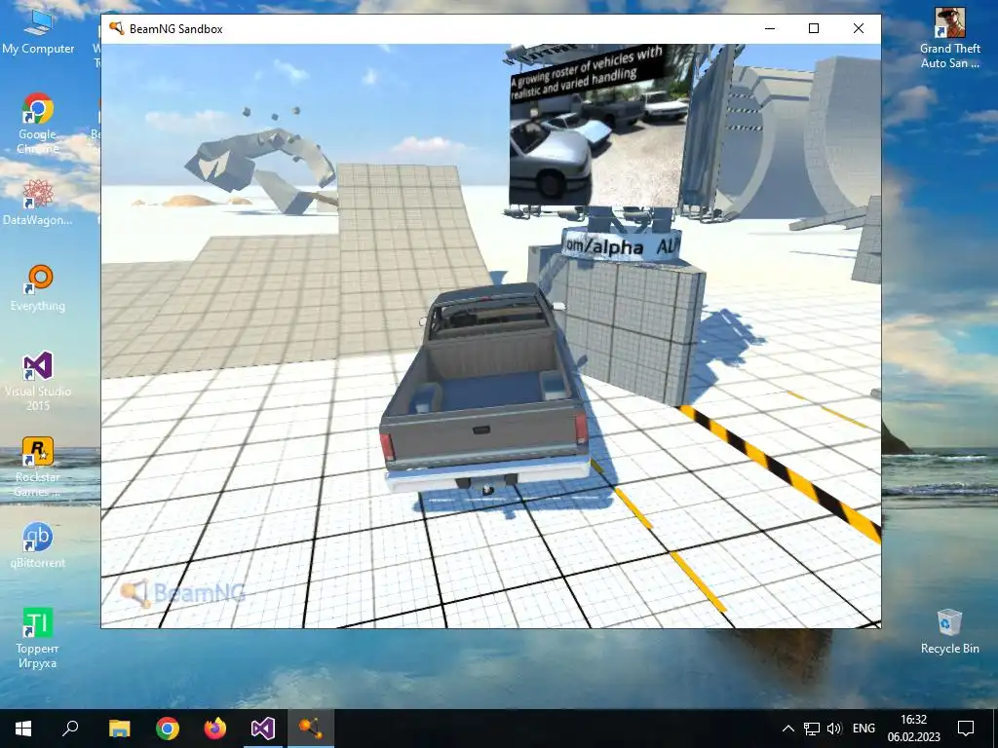Open File Explorer from taskbar
The image size is (998, 748).
[119, 729]
